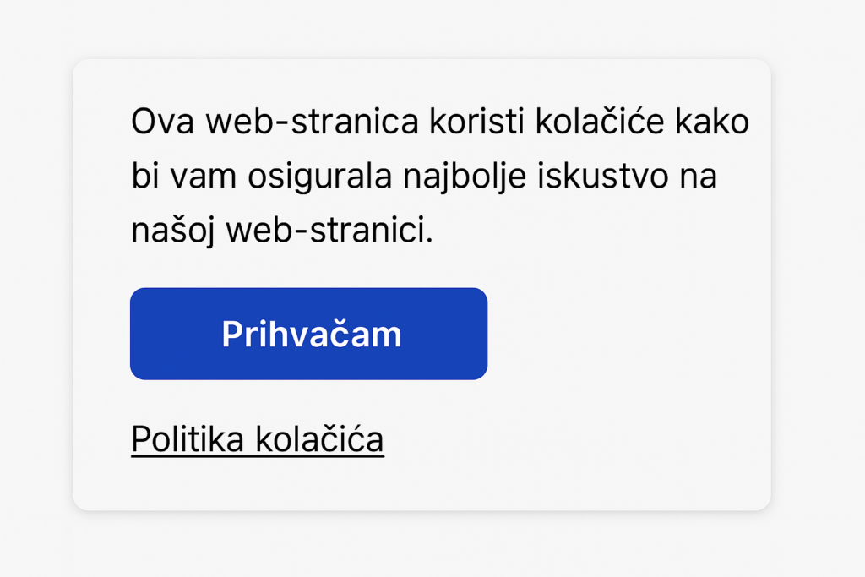Click the word "kolačiće" in the first line
Screen dimensions: 865x577
click(x=600, y=122)
